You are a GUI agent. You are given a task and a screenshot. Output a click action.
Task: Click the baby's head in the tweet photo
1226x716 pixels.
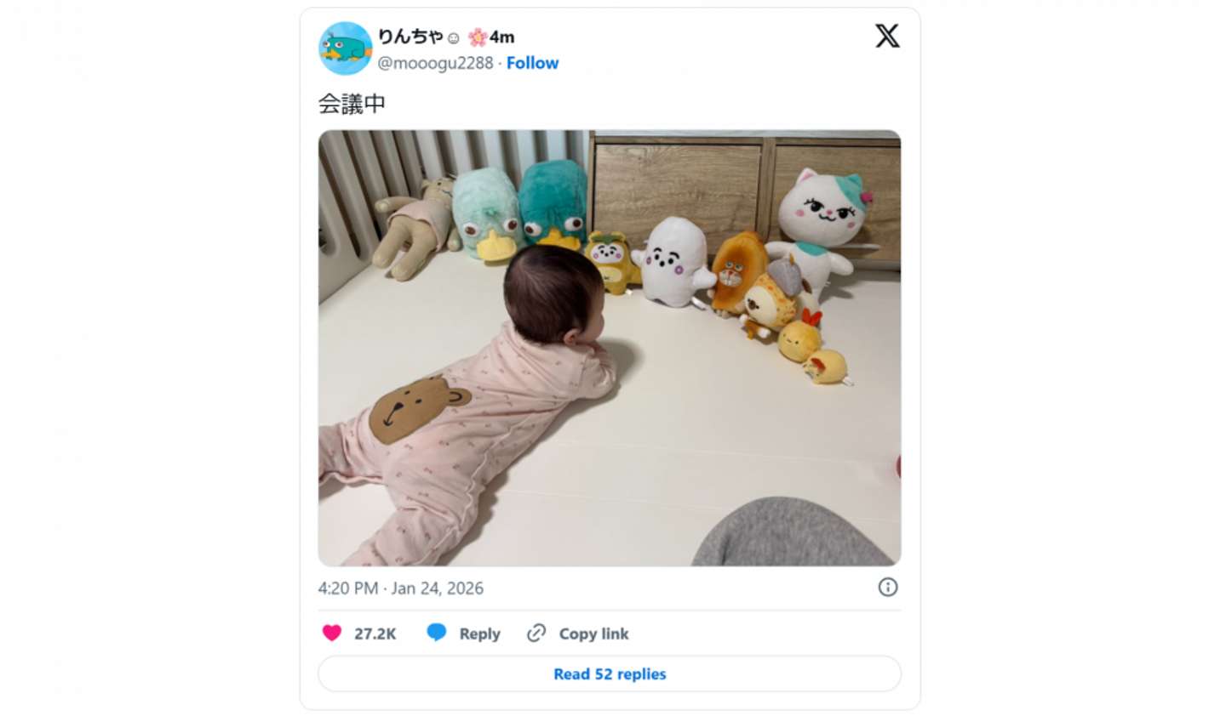[x=553, y=293]
